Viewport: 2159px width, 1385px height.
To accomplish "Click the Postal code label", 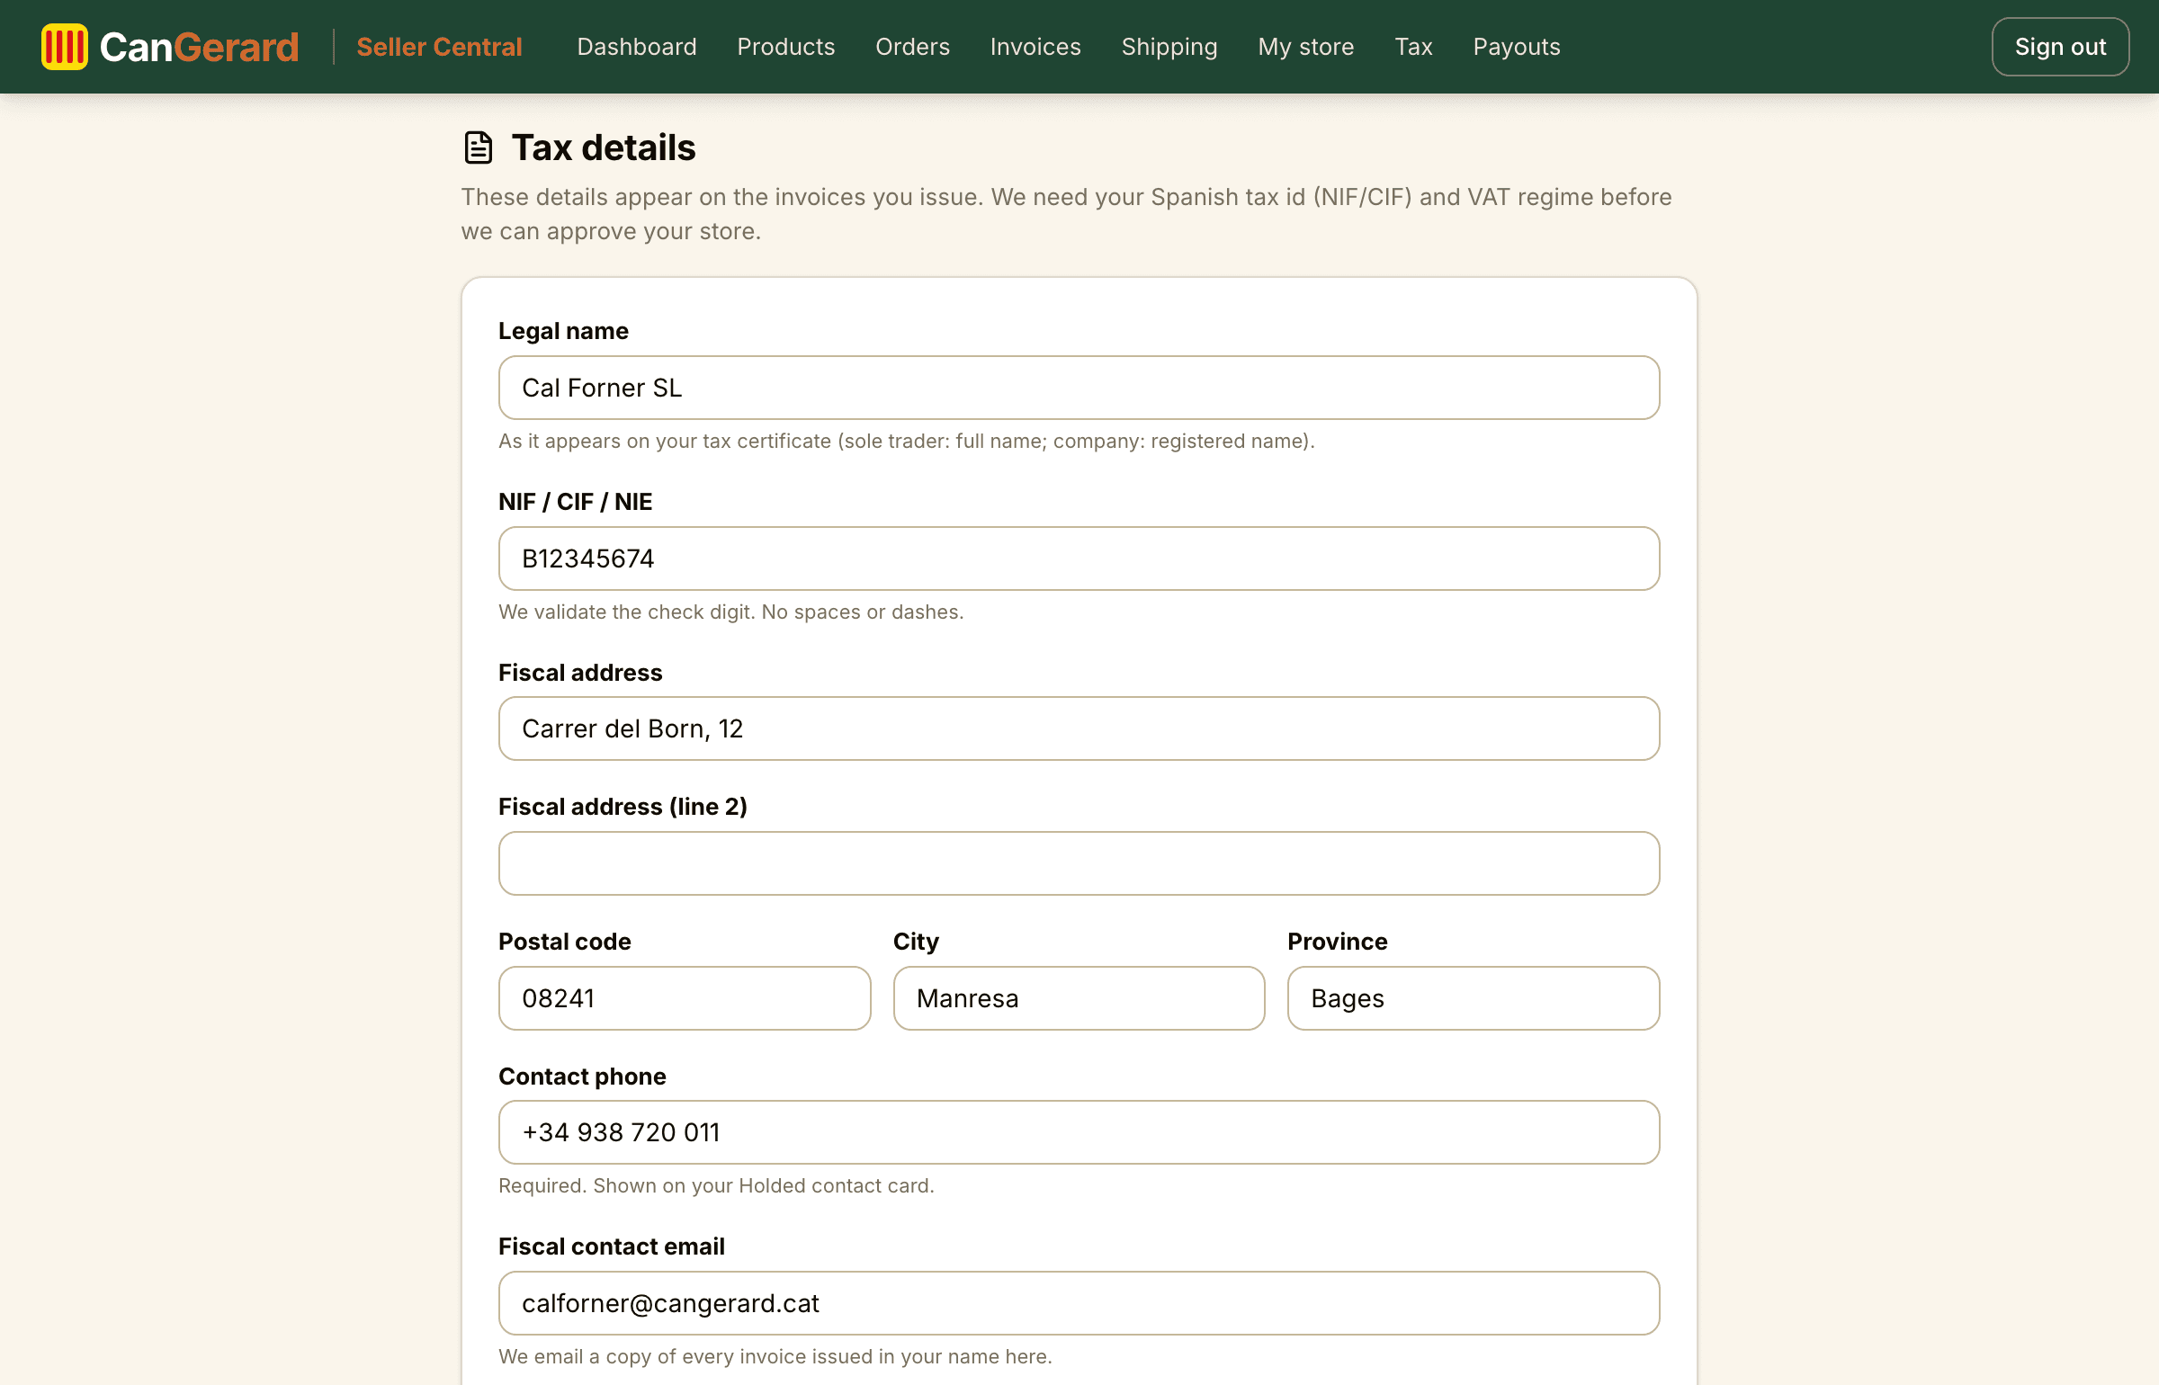I will pos(564,942).
